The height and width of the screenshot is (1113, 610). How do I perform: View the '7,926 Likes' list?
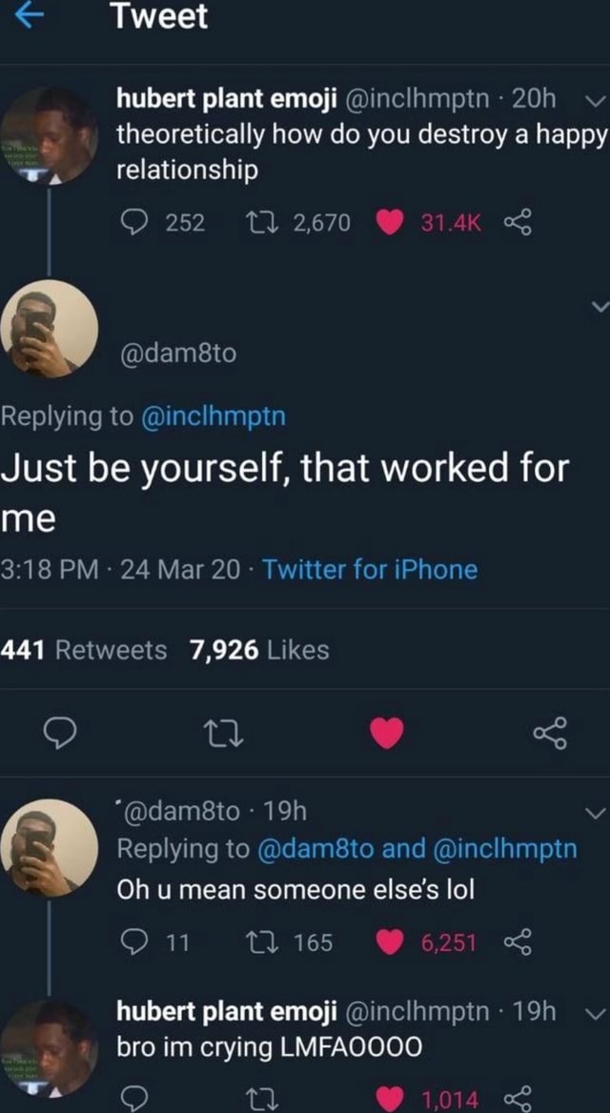pyautogui.click(x=259, y=650)
